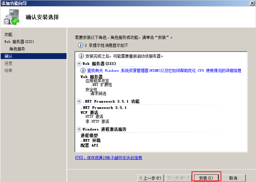The image size is (256, 182).
Task: Click the info icon beside WSRM link
Action: (83, 70)
